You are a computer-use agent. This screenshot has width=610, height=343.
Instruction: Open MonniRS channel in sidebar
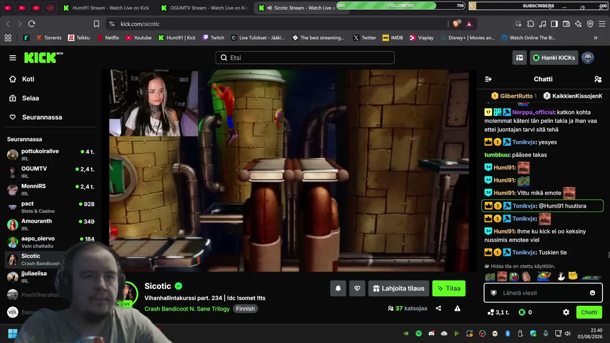coord(51,190)
